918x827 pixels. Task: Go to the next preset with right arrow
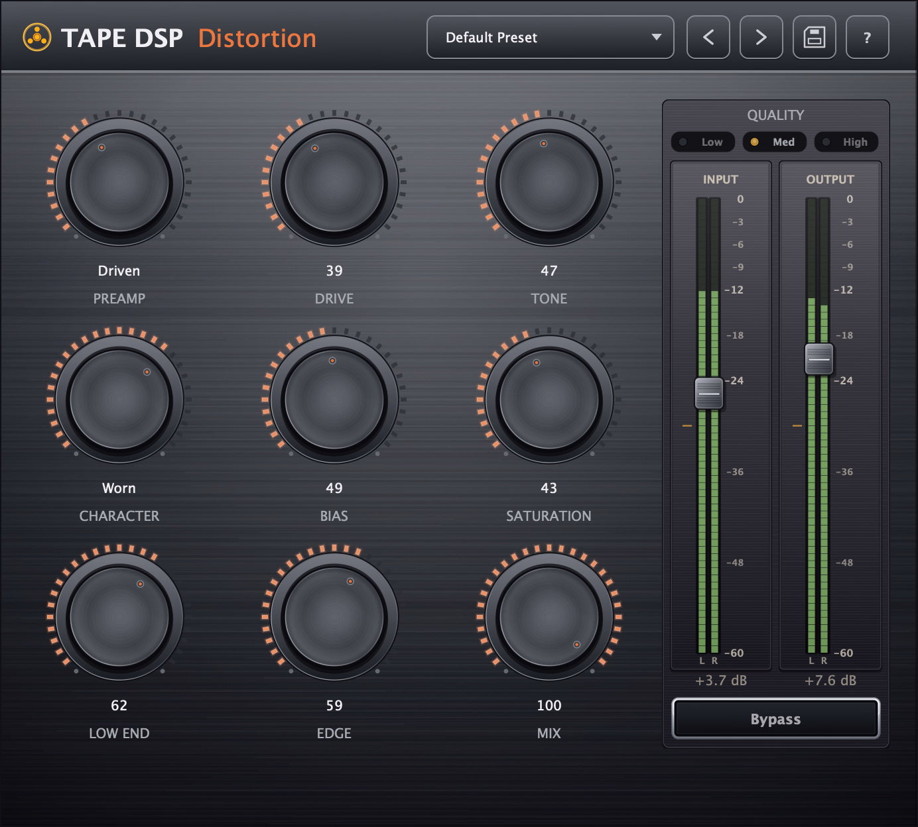[761, 37]
